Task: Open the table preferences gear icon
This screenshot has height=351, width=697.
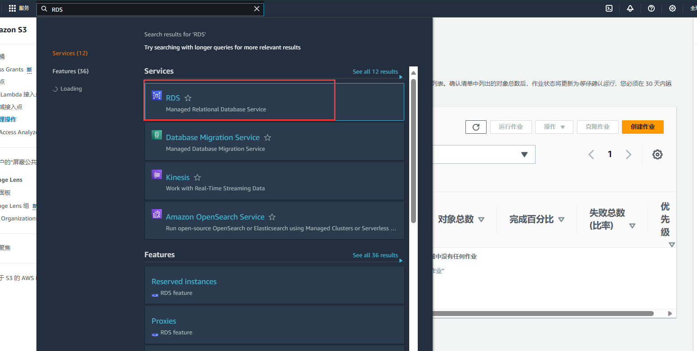Action: coord(657,154)
